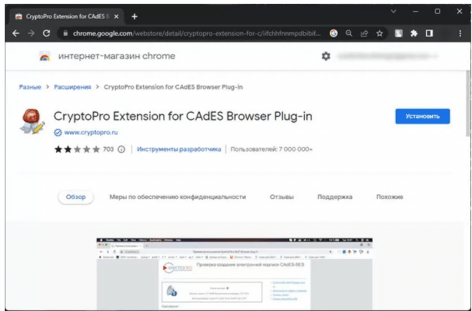Reload the page with the refresh icon

pos(47,34)
